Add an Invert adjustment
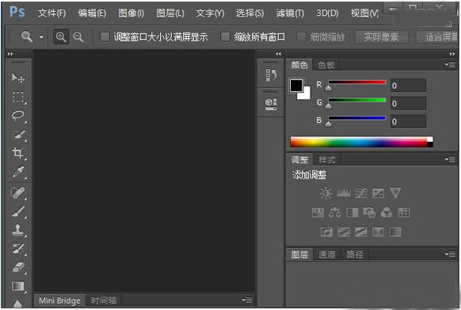This screenshot has height=310, width=461. click(326, 232)
